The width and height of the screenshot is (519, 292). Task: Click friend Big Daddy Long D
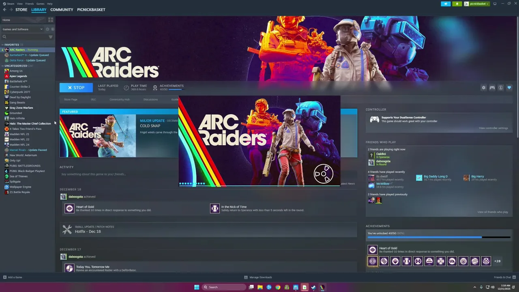[435, 176]
